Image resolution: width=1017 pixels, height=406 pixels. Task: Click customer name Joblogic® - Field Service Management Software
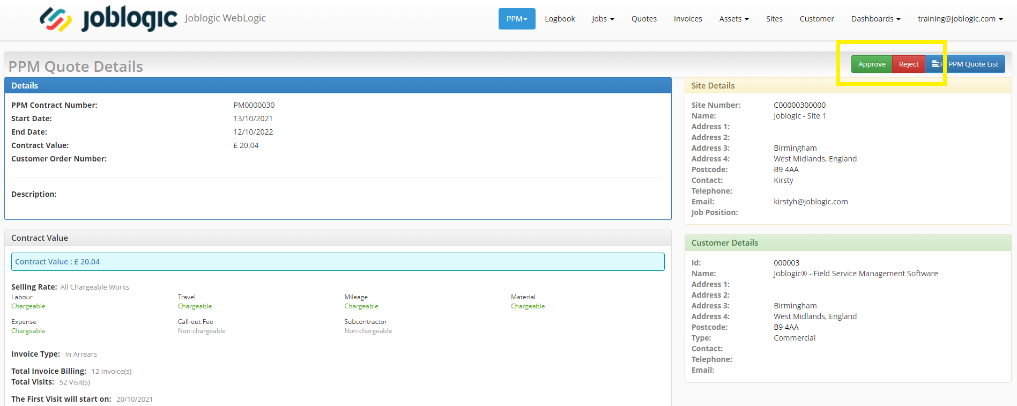coord(856,274)
